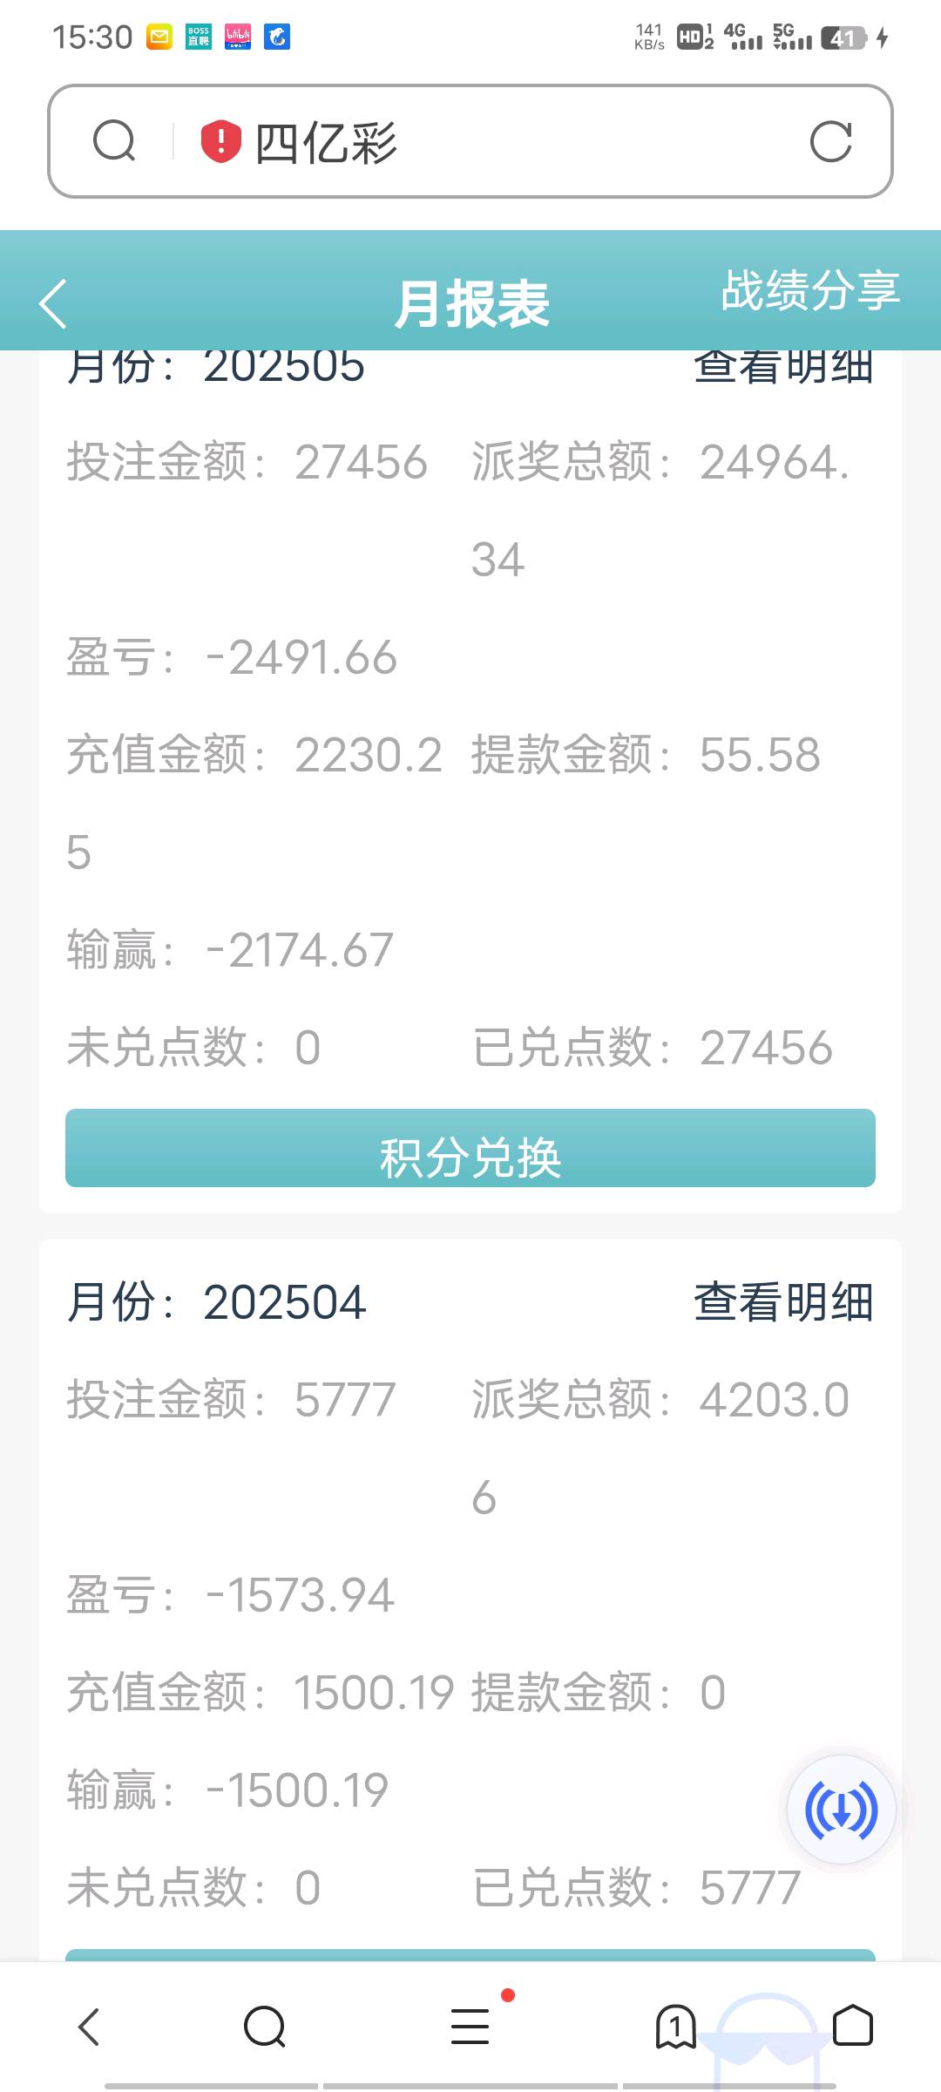
Task: Tap the red security warning shield
Action: (x=220, y=141)
